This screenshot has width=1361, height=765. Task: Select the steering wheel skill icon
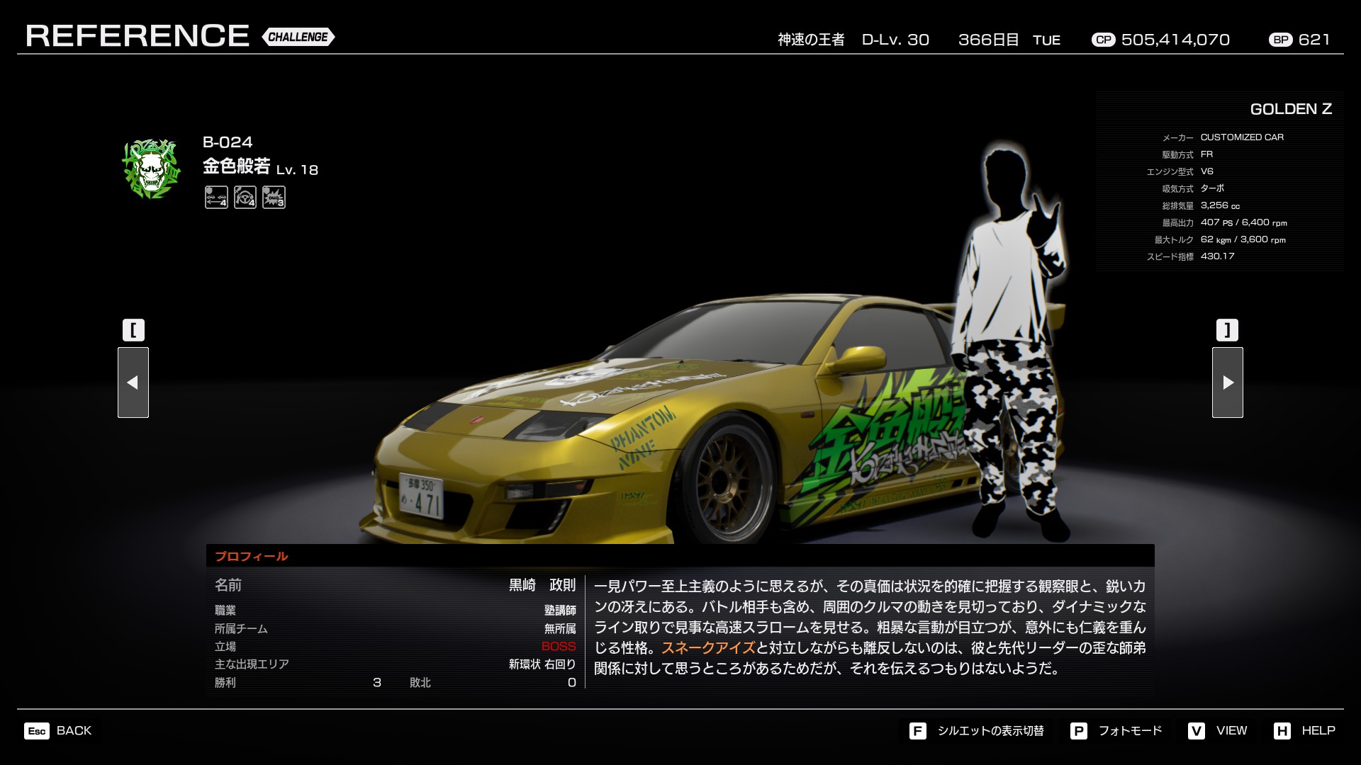245,198
